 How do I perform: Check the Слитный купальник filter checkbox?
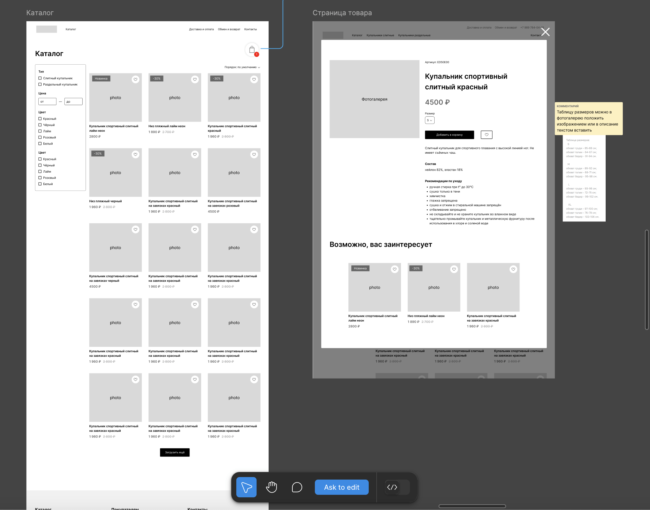[40, 78]
